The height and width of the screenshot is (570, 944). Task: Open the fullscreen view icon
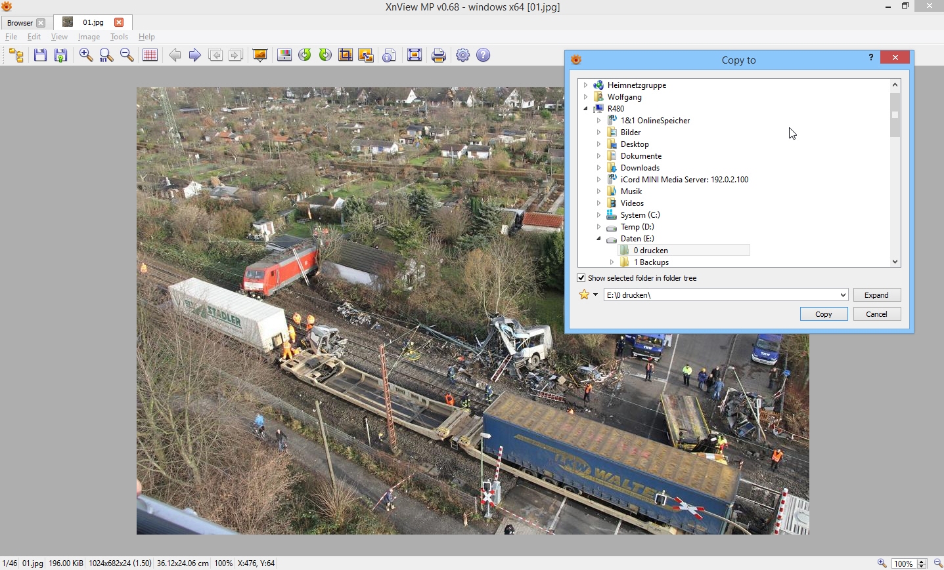(x=415, y=55)
